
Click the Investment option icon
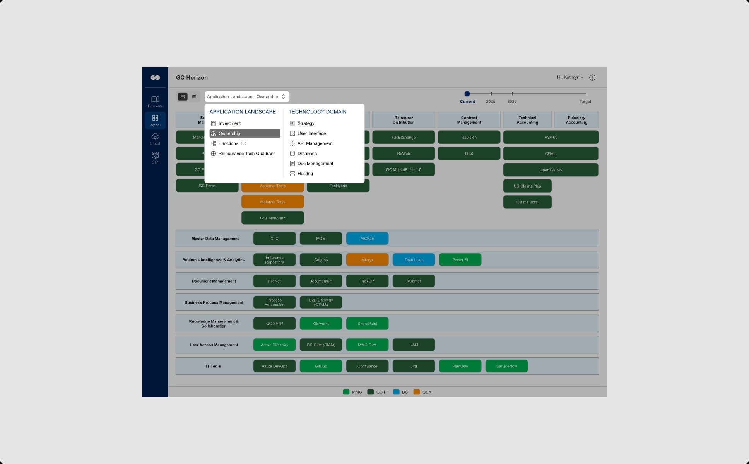213,123
